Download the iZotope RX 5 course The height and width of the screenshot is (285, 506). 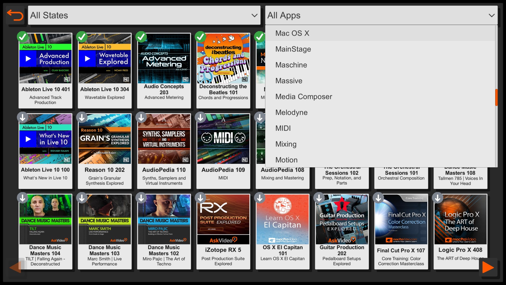point(201,198)
